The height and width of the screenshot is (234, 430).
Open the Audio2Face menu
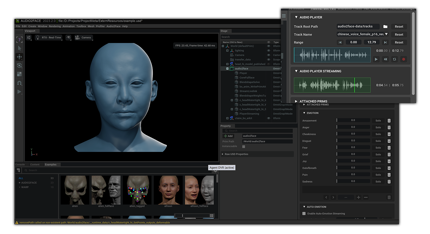[x=114, y=26]
